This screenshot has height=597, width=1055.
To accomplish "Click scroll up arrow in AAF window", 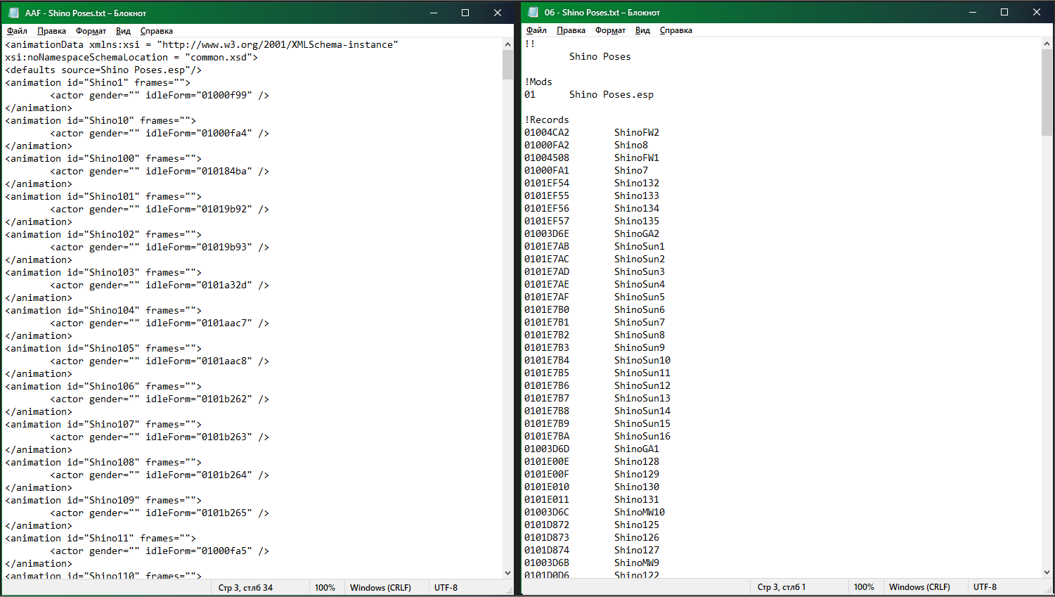I will click(x=508, y=44).
